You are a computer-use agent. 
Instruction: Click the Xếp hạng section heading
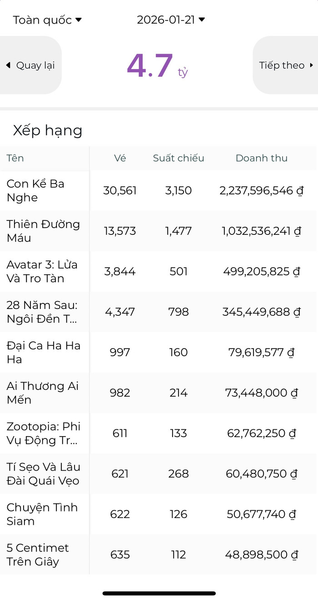(48, 131)
